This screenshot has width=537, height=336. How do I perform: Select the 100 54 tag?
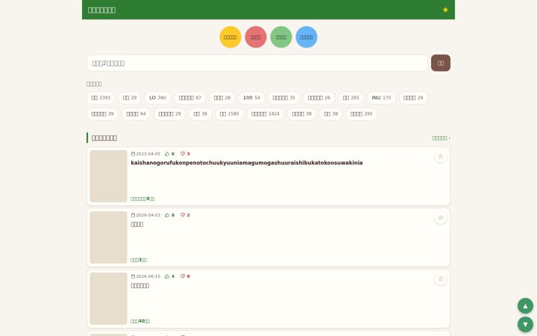click(x=251, y=98)
